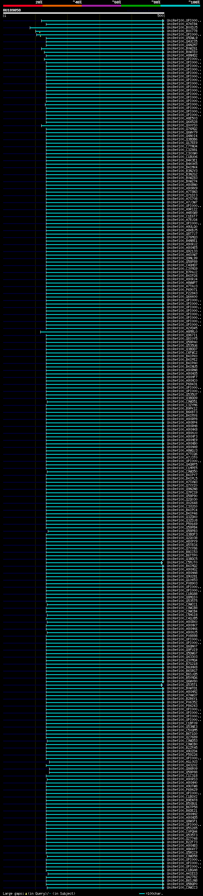Click the purple ~60% legend segment
The height and width of the screenshot is (896, 203).
coord(101,6)
